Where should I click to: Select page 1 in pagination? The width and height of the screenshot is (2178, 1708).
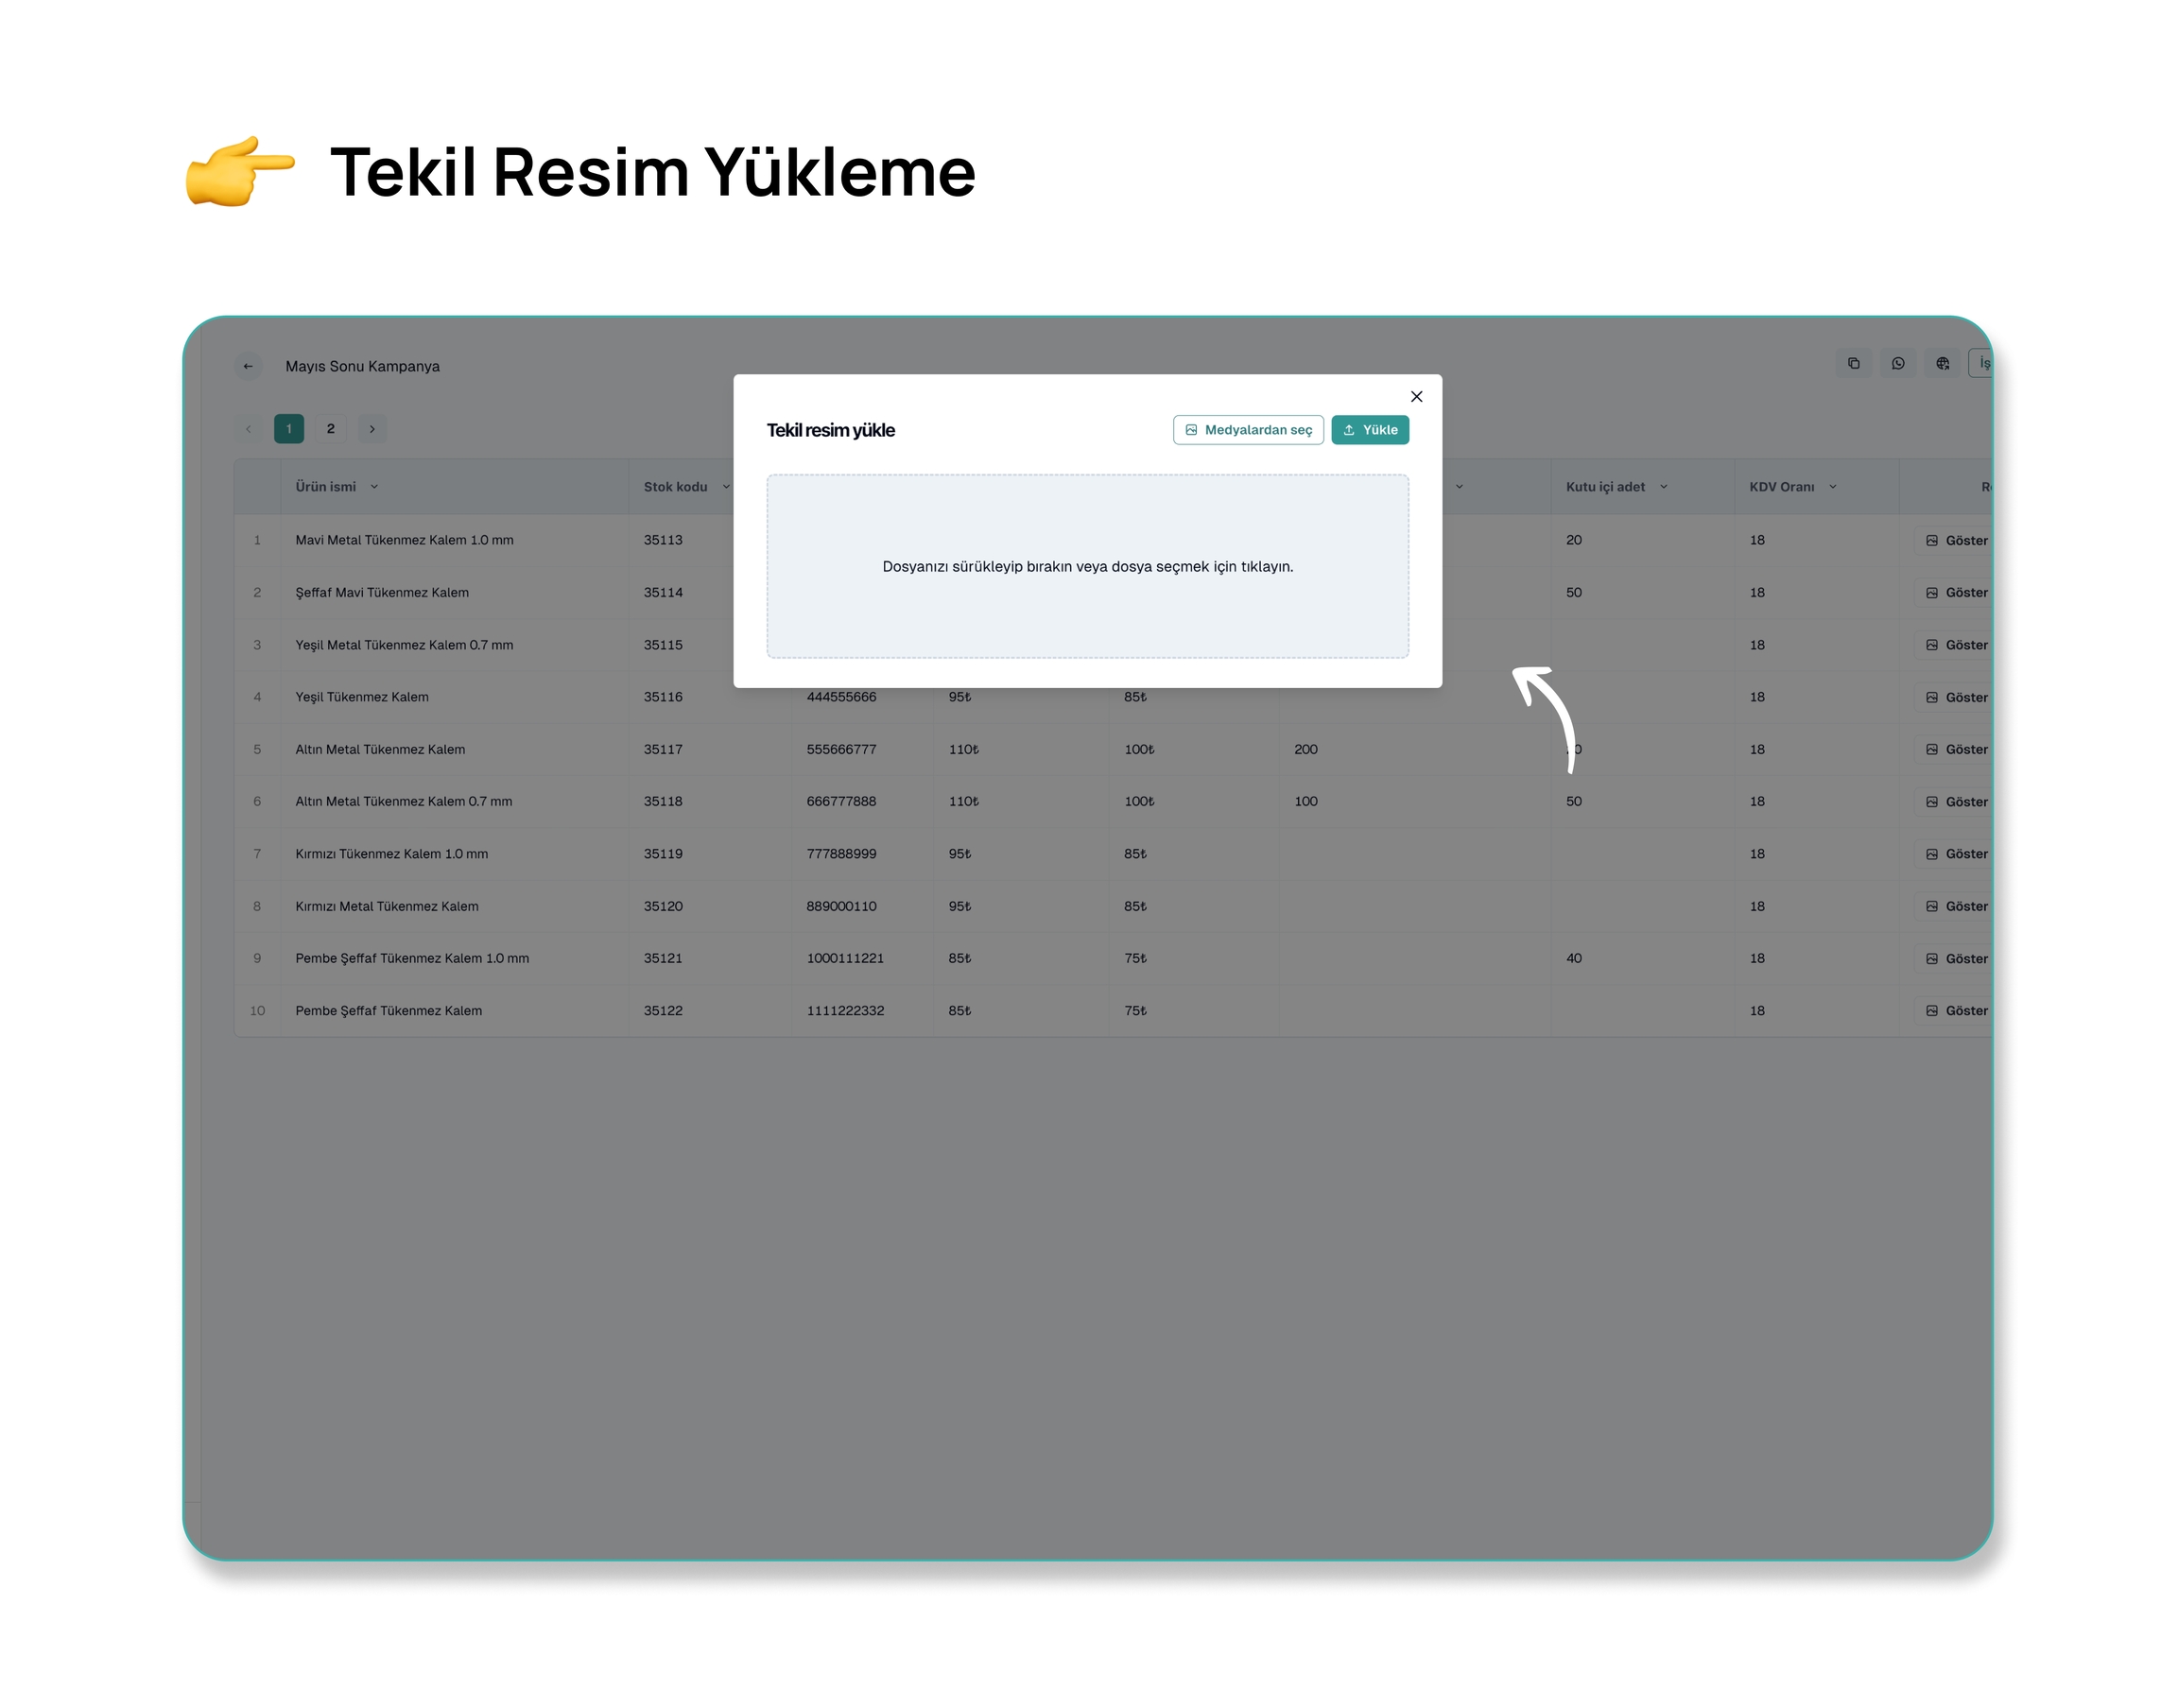pos(289,429)
